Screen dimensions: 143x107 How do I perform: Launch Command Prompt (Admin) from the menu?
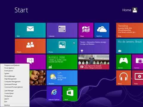pos(15,87)
